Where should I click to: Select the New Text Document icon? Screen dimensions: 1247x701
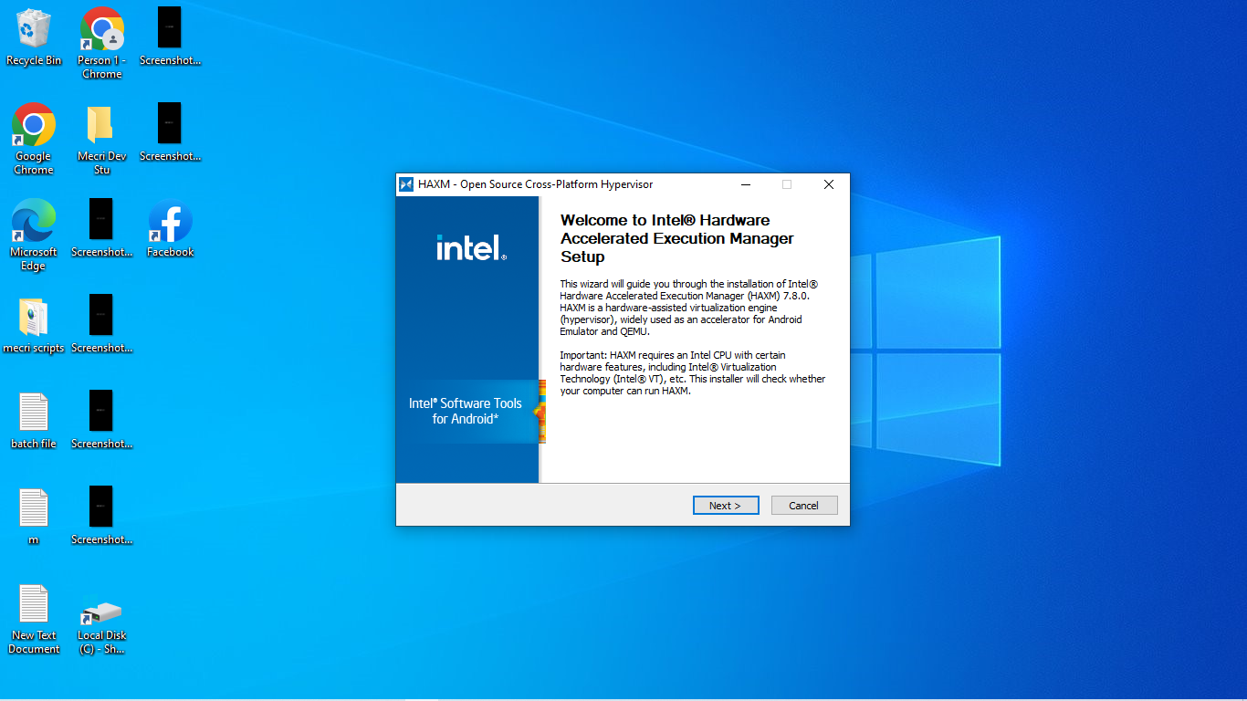(x=34, y=618)
